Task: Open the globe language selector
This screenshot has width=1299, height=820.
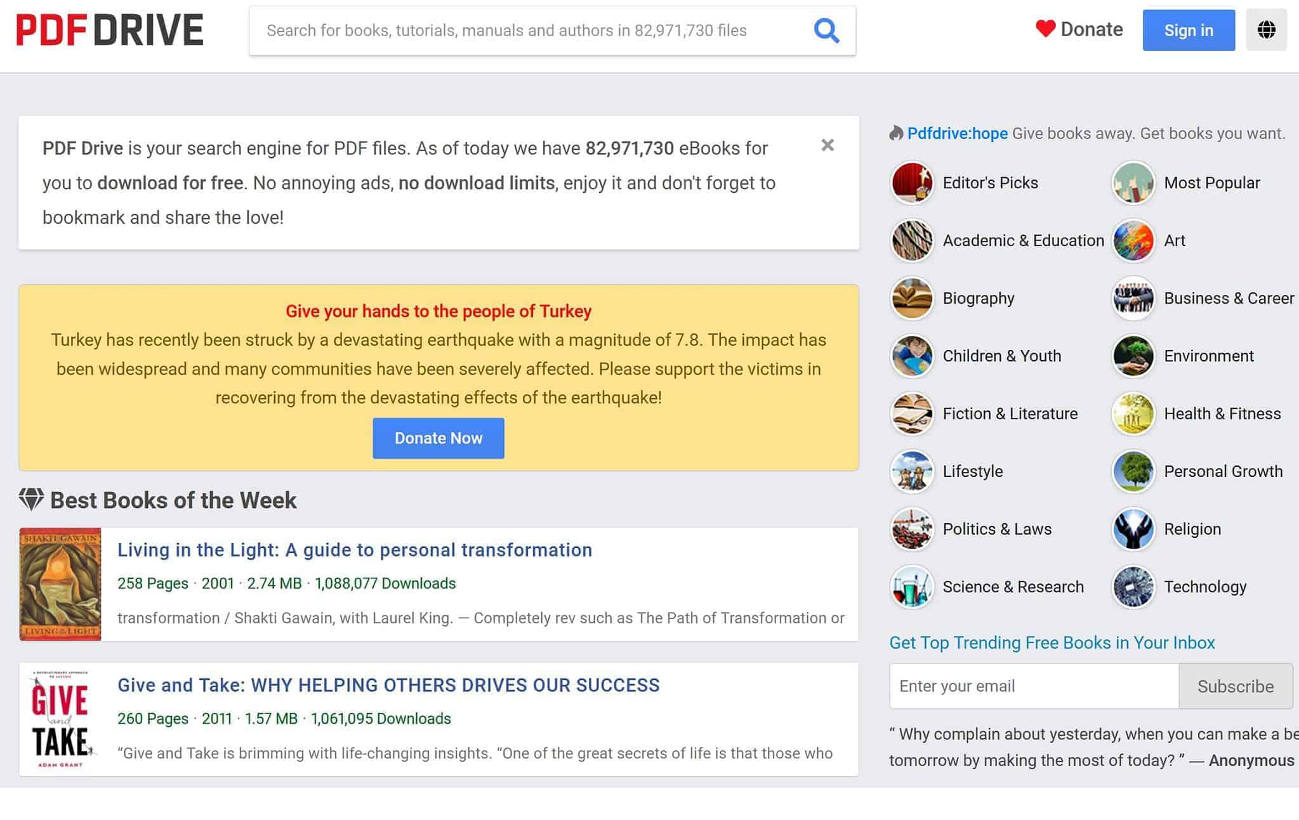Action: coord(1265,30)
